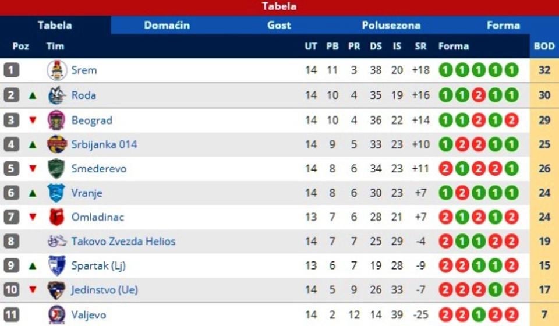Sort by the SR column header
559x326 pixels.
pyautogui.click(x=420, y=46)
